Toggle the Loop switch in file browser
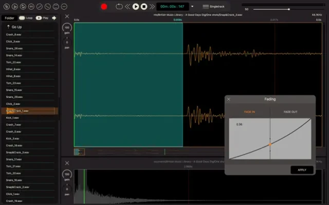Screen dimensions: 329x205 tap(21, 18)
